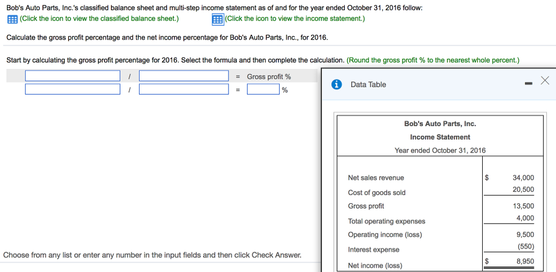Click the Net income (loss) label
The height and width of the screenshot is (272, 556).
coord(375,265)
